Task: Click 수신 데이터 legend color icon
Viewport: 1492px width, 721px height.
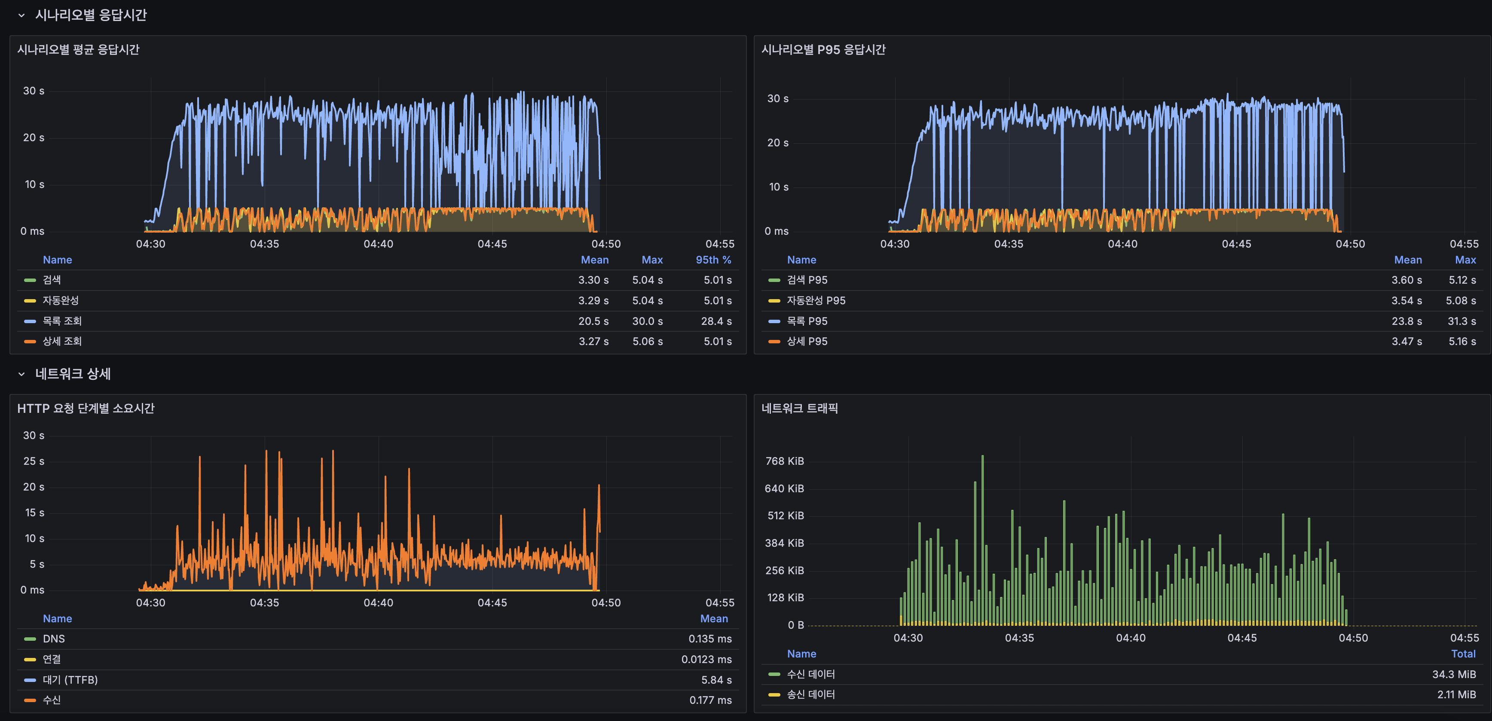Action: click(x=774, y=674)
